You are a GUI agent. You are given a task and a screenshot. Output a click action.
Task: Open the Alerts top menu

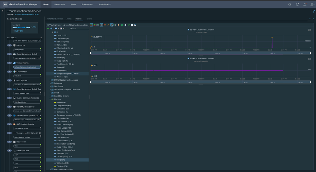(73, 4)
